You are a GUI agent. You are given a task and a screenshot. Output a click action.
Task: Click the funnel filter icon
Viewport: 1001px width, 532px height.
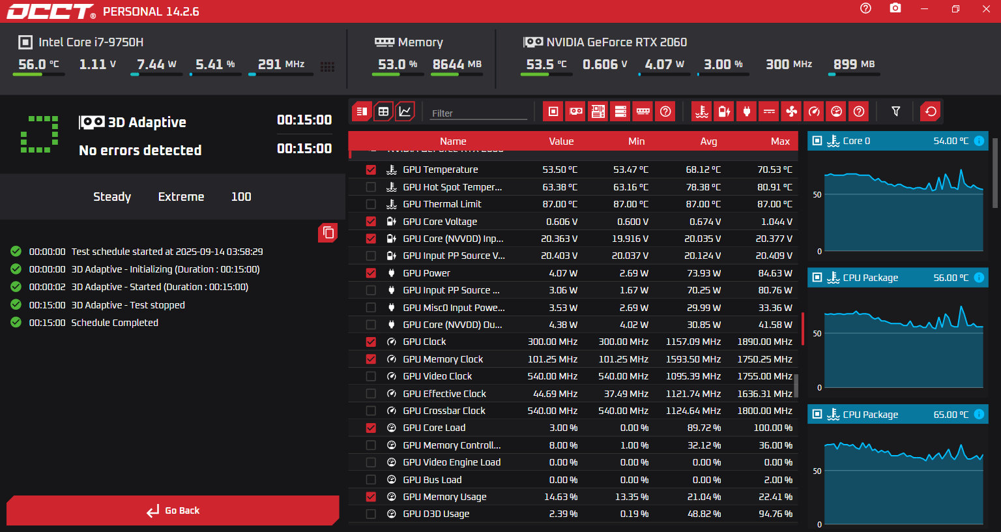(x=896, y=111)
